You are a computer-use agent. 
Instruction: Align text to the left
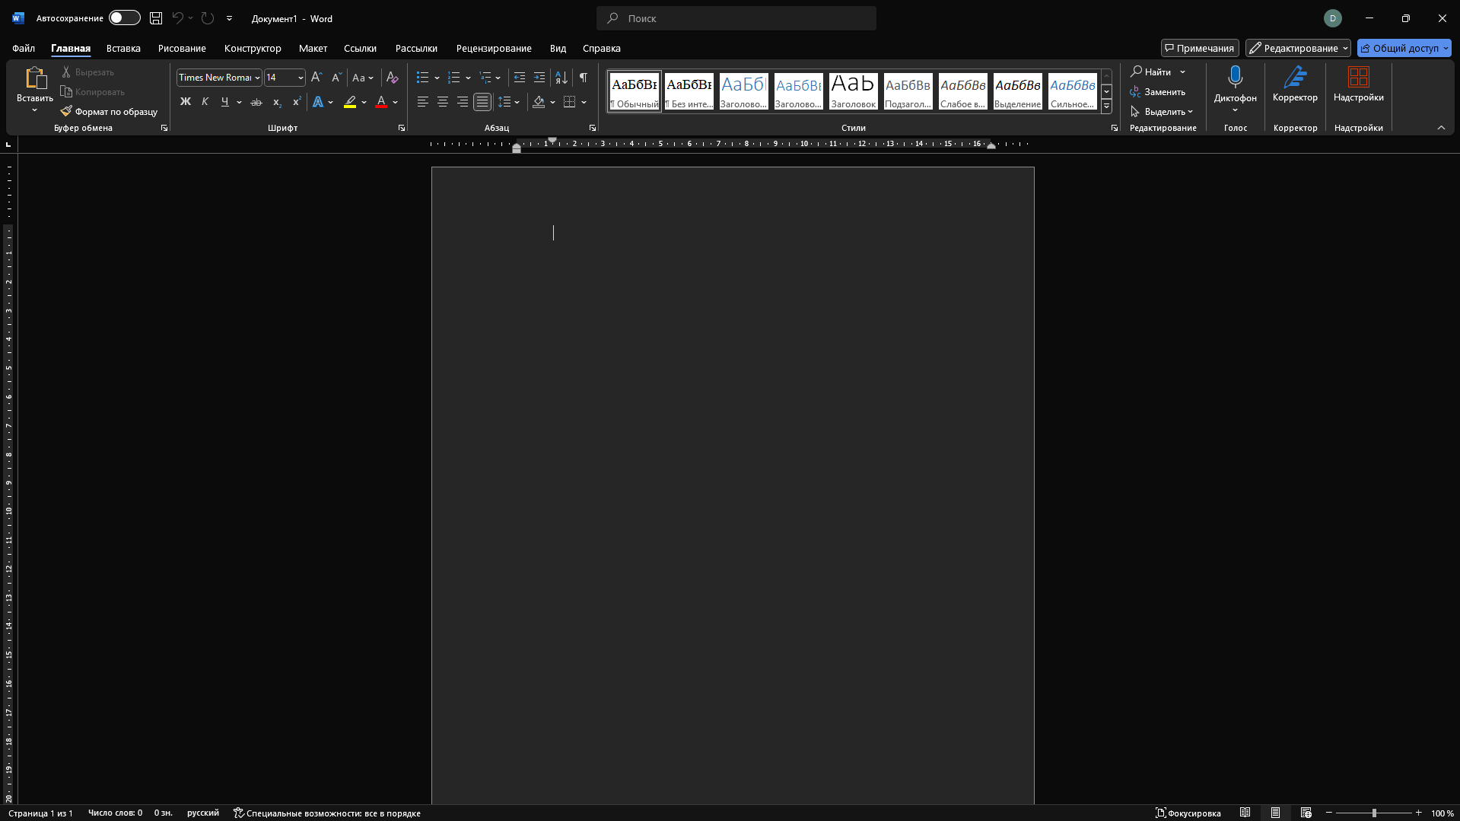pyautogui.click(x=422, y=102)
